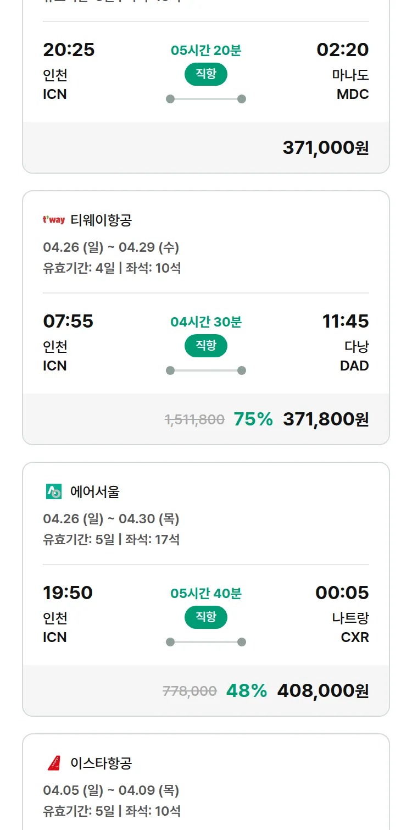Select the 408,000원 Nha Trang fare
Image resolution: width=412 pixels, height=830 pixels.
click(x=322, y=690)
